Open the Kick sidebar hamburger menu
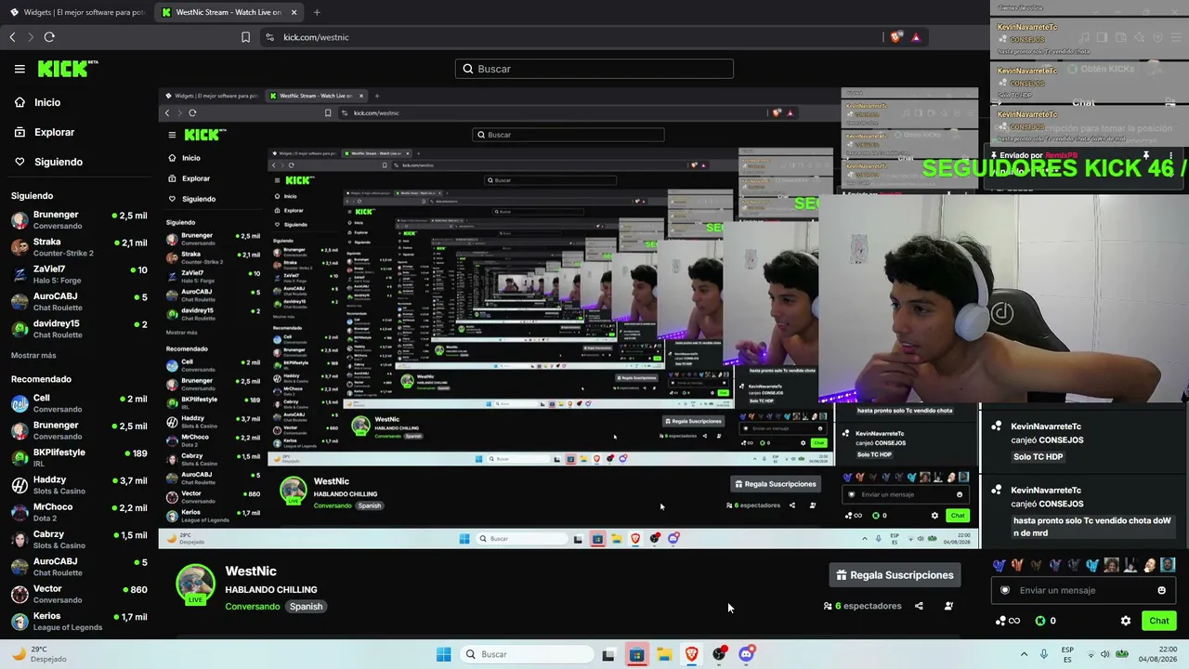This screenshot has width=1189, height=669. (x=20, y=69)
